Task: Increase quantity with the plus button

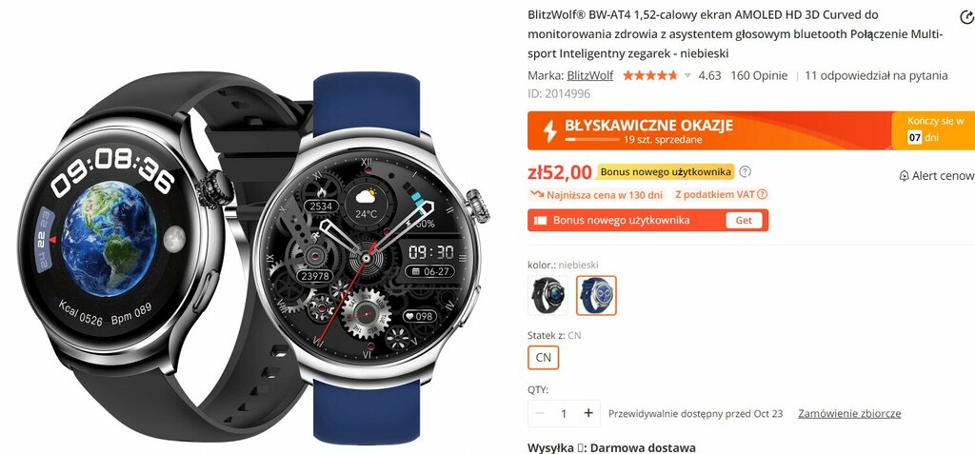Action: pos(588,413)
